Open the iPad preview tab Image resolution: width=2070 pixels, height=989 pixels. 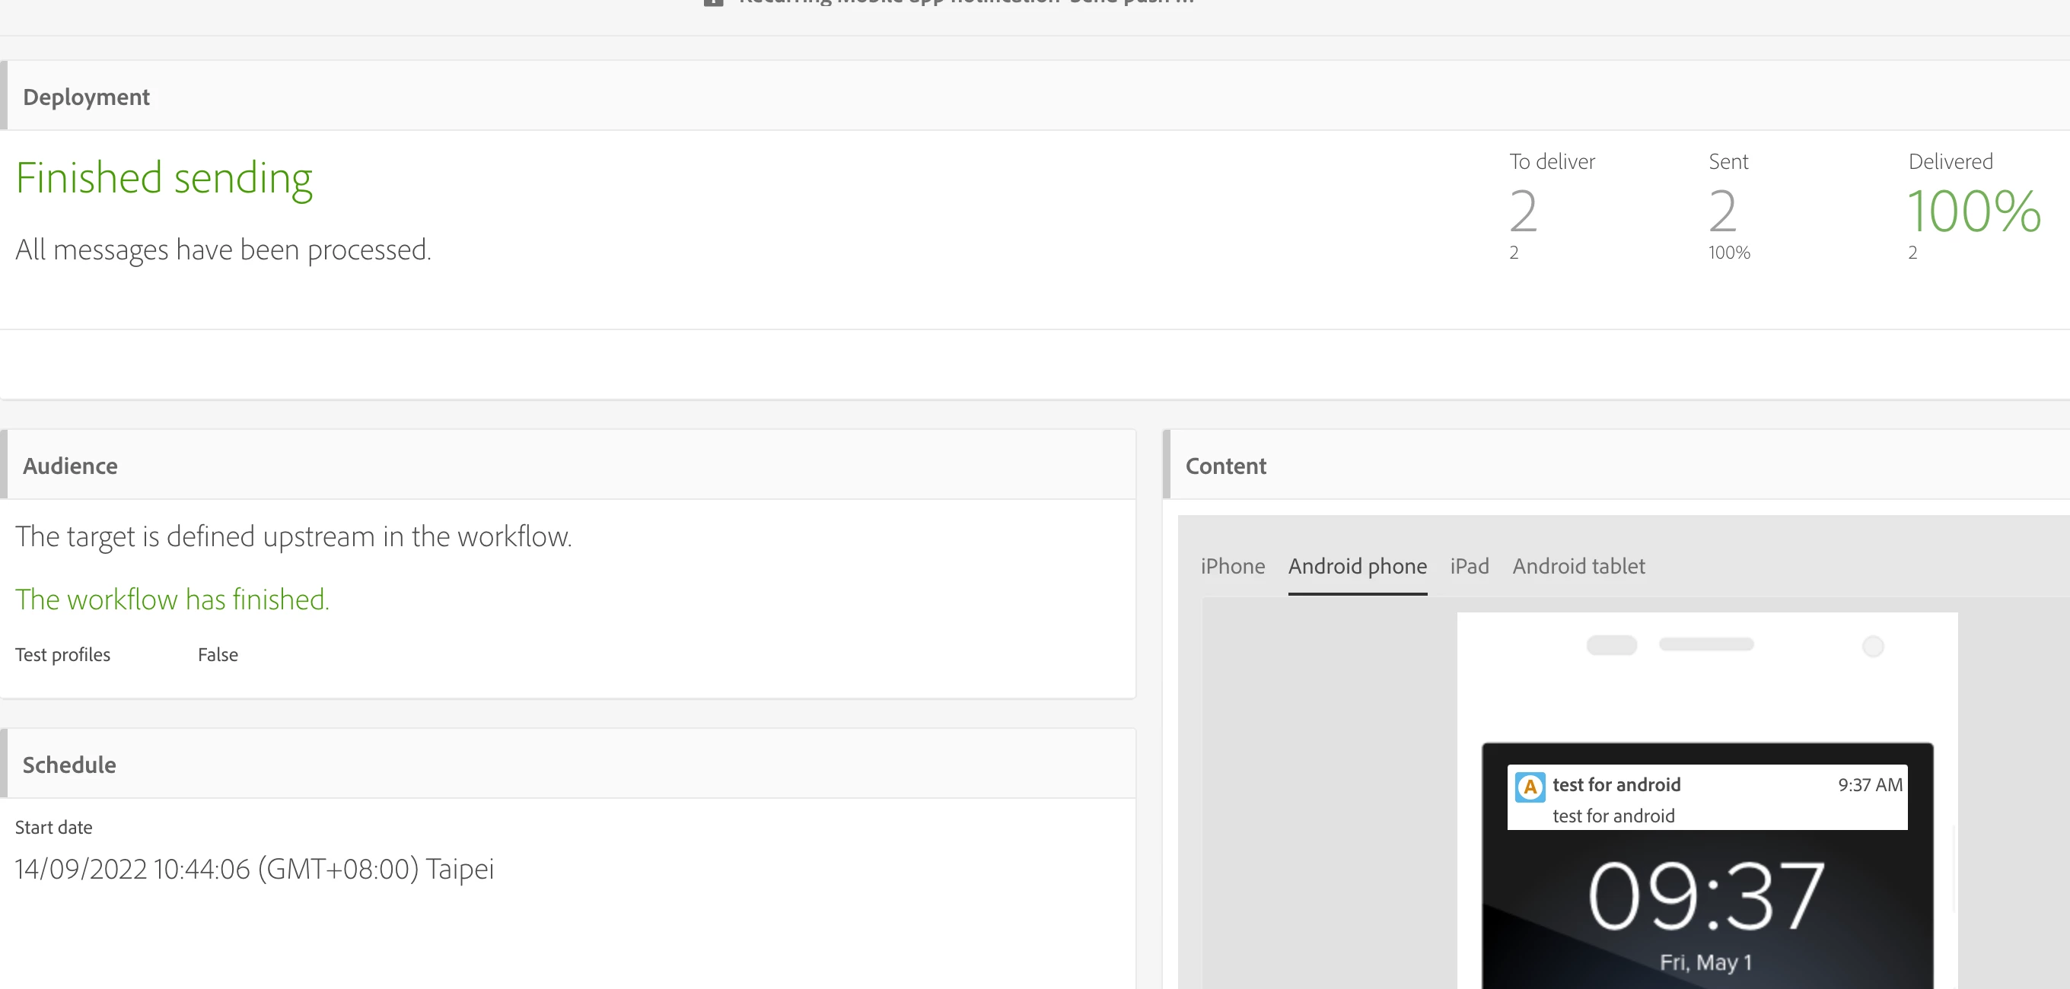click(x=1469, y=567)
